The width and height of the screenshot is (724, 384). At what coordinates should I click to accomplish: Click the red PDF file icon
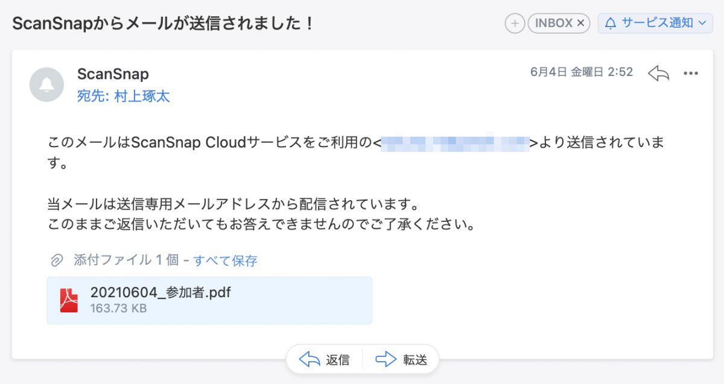point(69,300)
